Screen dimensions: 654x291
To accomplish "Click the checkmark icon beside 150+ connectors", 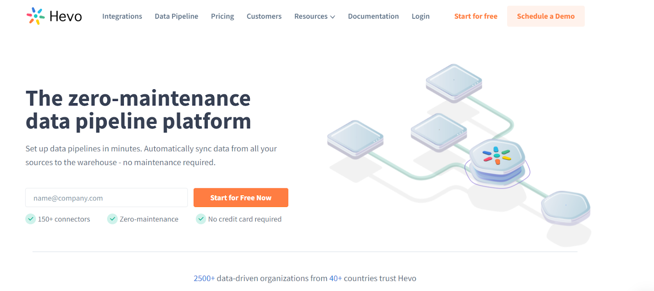I will [31, 219].
